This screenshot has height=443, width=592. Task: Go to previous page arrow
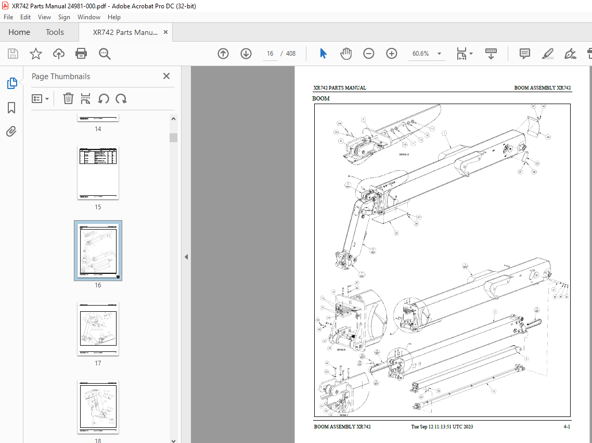(223, 54)
